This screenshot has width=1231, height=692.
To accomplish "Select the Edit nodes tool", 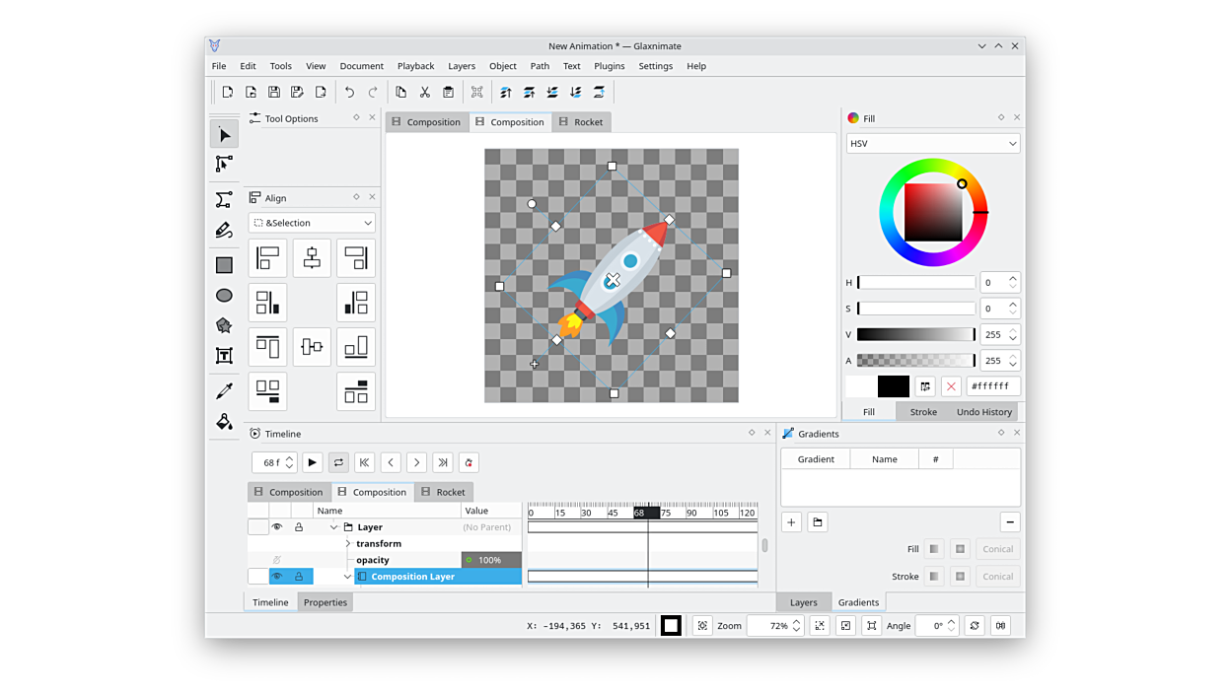I will point(224,164).
